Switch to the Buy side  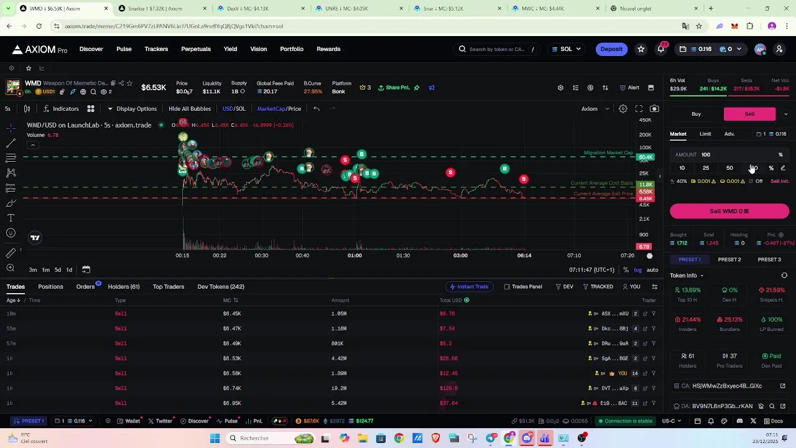click(x=696, y=114)
